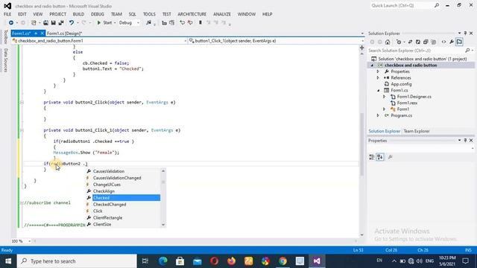
Task: Click the Collapse All icon in Solution Explorer
Action: pyautogui.click(x=426, y=42)
